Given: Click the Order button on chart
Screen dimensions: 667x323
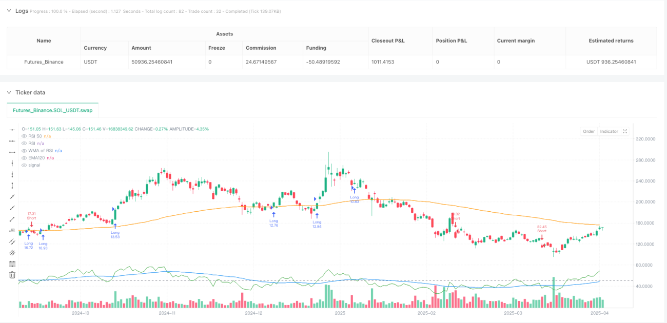Looking at the screenshot, I should pyautogui.click(x=588, y=131).
